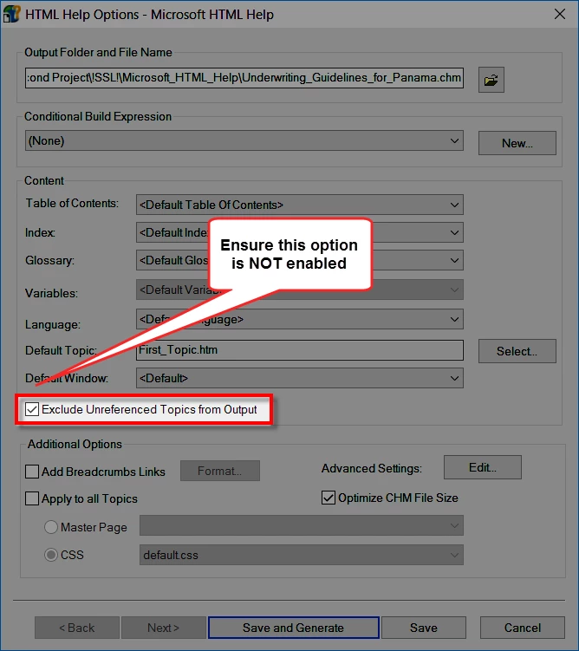Open Advanced Settings with Edit button
The height and width of the screenshot is (651, 579).
[483, 467]
